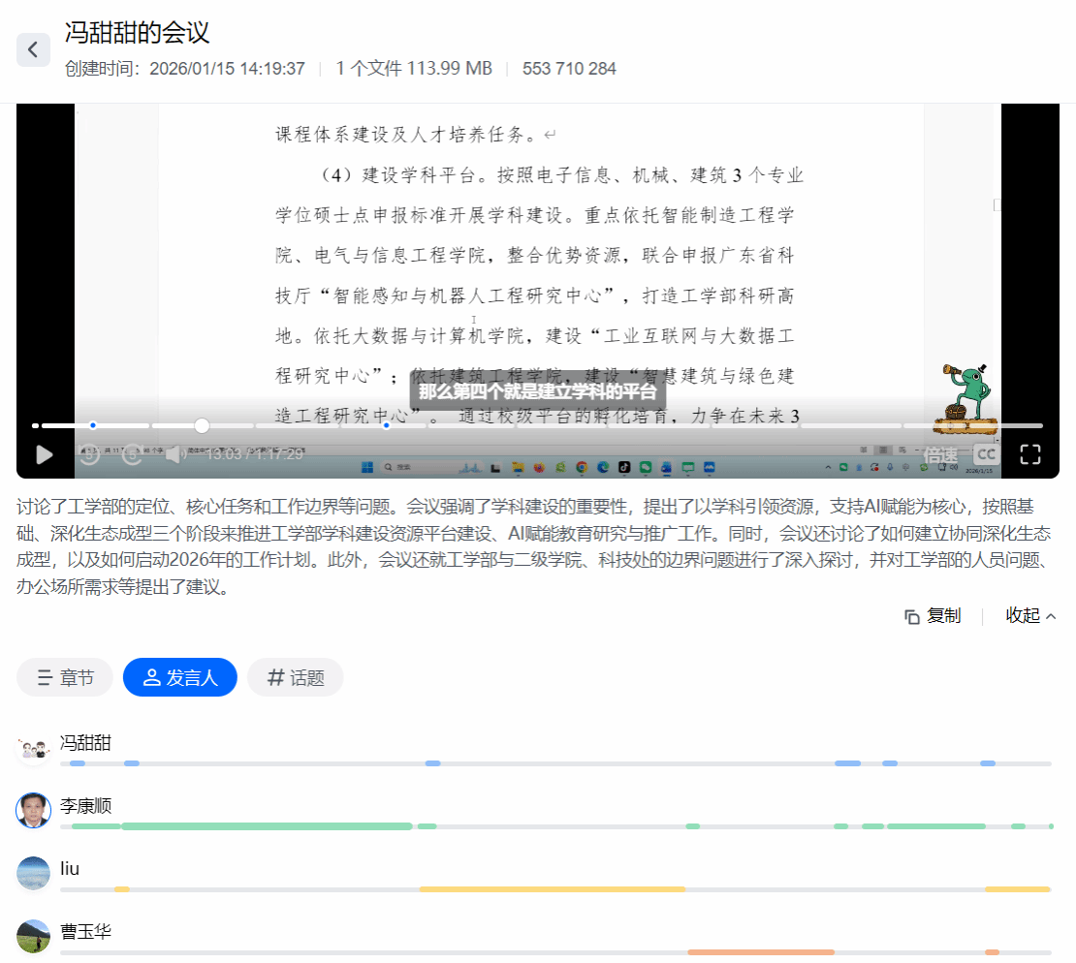The image size is (1076, 963).
Task: Switch to the 章节 tab
Action: tap(65, 678)
